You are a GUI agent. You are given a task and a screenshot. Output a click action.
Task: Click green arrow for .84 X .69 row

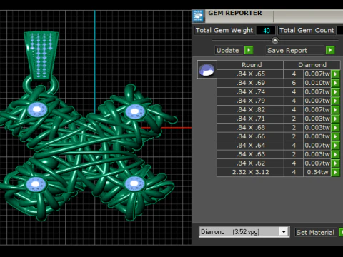335,83
